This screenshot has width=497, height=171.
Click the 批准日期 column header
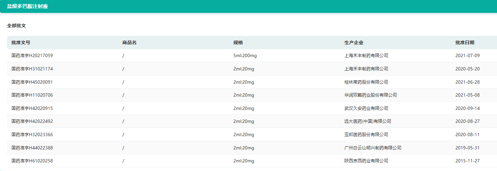click(465, 43)
